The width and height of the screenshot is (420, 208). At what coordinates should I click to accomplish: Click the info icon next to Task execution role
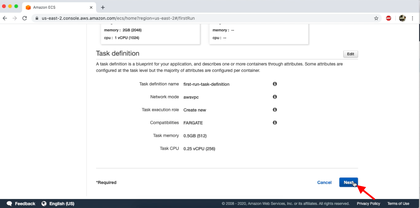[275, 109]
